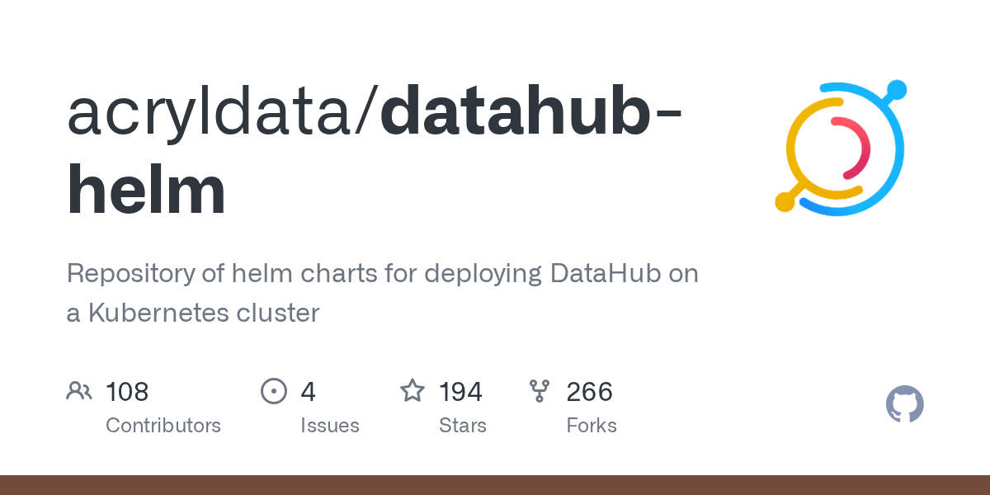Click the Forks label
The width and height of the screenshot is (990, 495).
tap(592, 426)
